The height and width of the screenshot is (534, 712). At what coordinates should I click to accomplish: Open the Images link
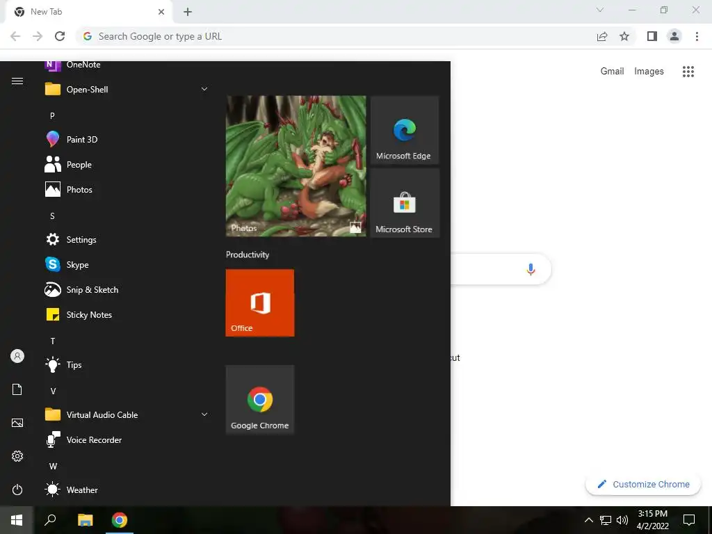pyautogui.click(x=649, y=72)
